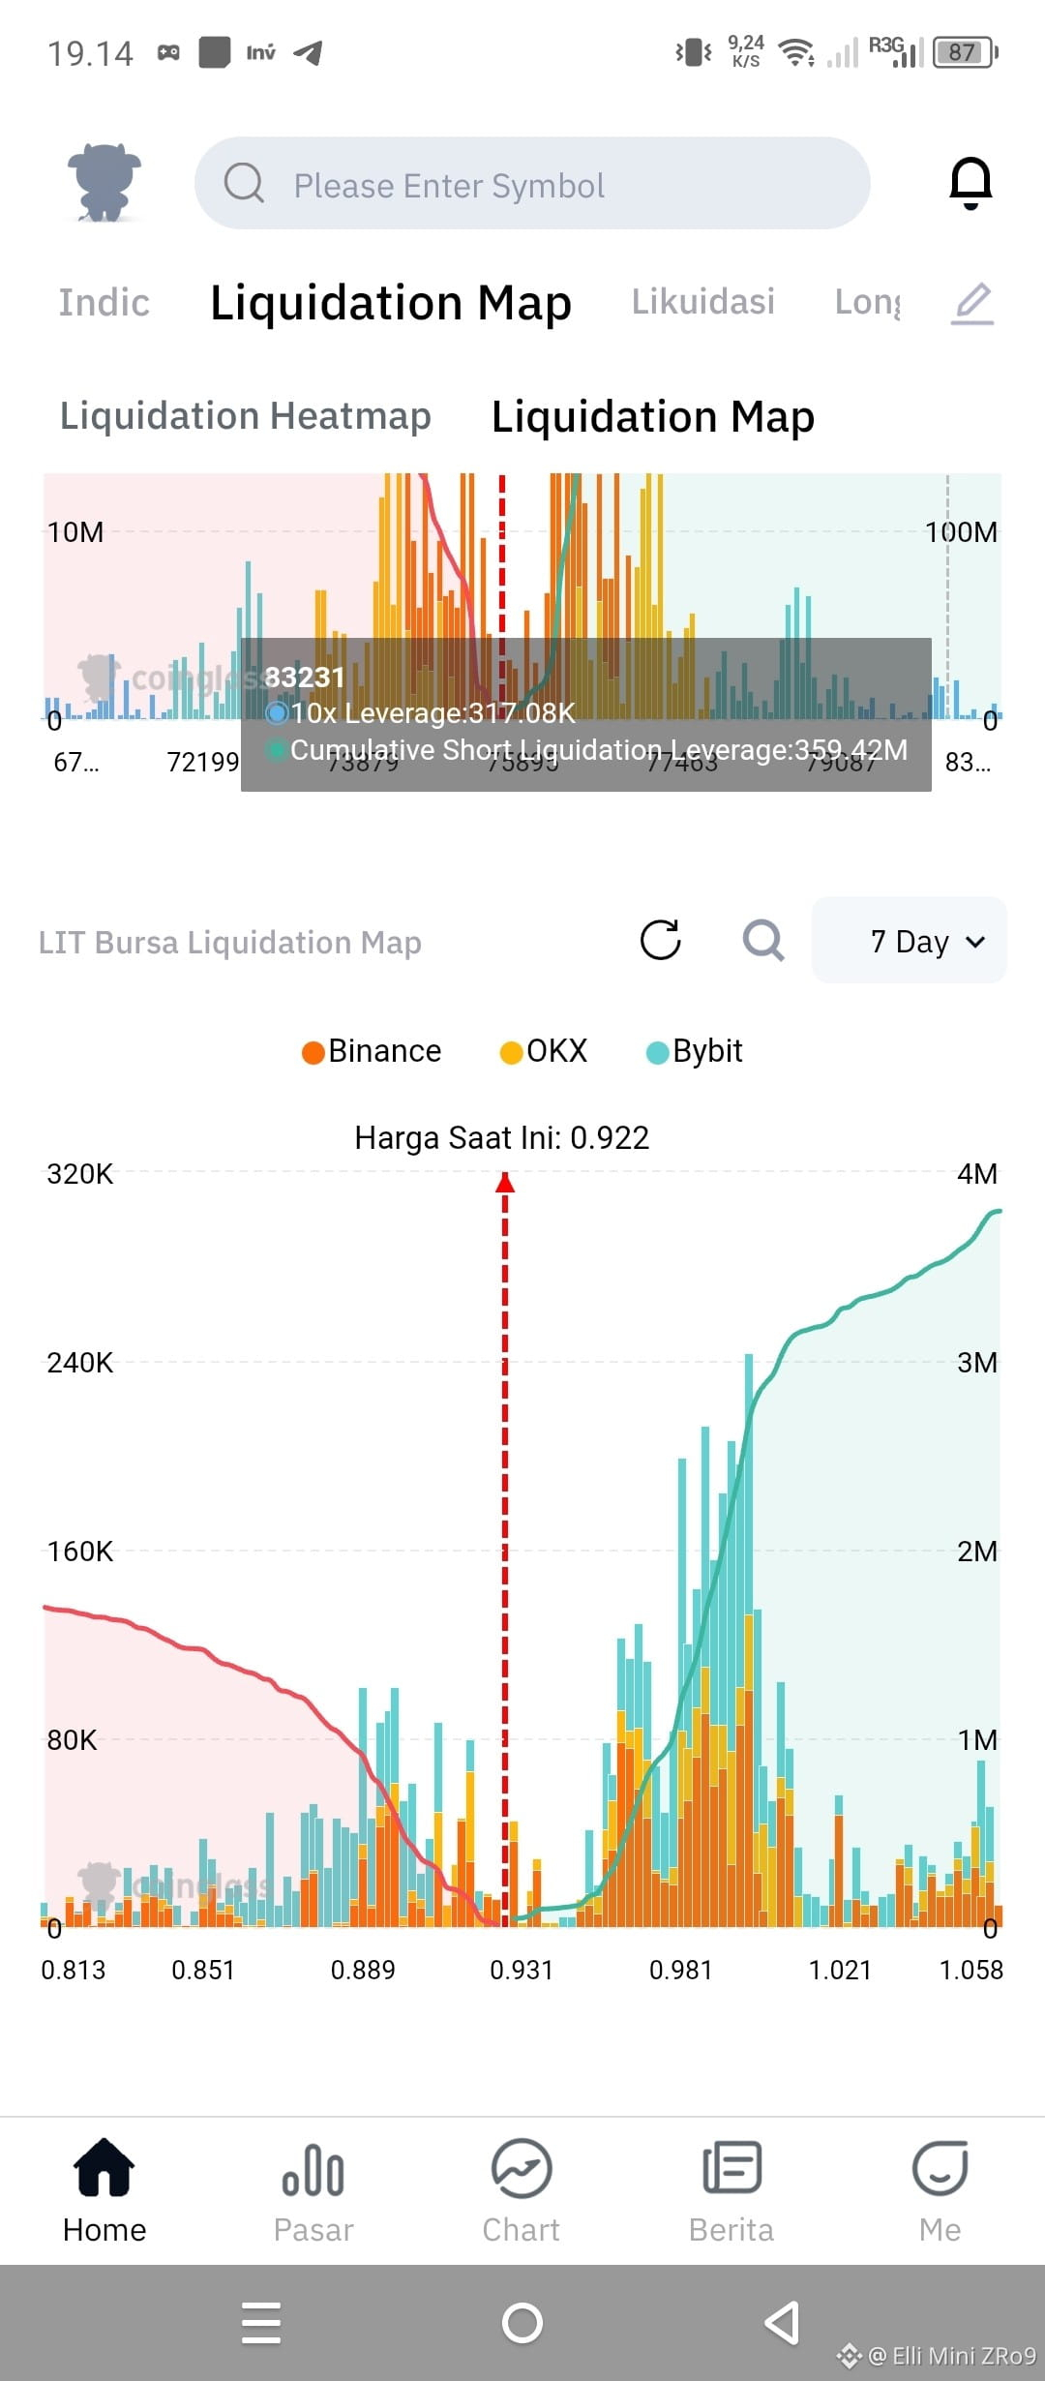Tap the vibrate mode status icon
Screen dimensions: 1045x2381
click(x=693, y=52)
